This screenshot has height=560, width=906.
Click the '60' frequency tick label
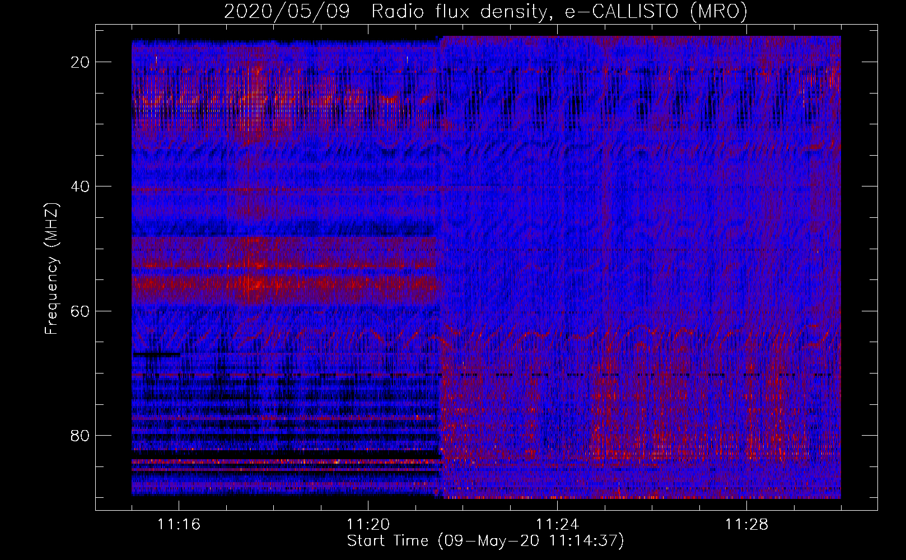[81, 311]
